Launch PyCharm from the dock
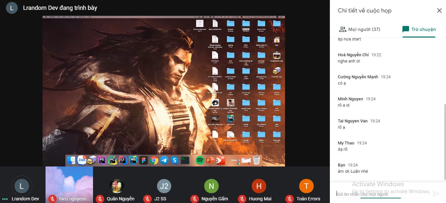This screenshot has width=446, height=203. point(112,161)
